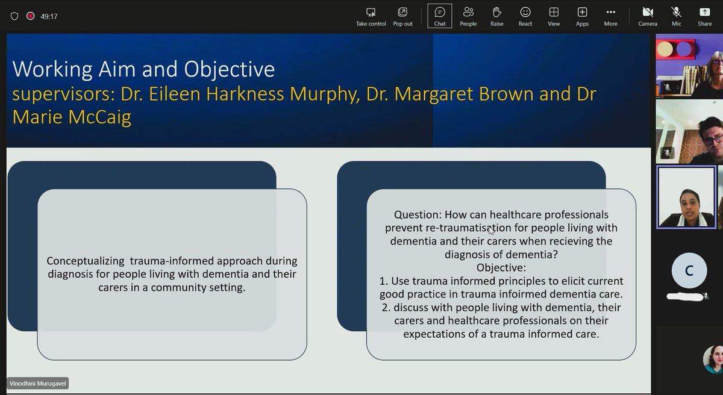Click the red recording indicator
The height and width of the screenshot is (395, 723).
30,16
